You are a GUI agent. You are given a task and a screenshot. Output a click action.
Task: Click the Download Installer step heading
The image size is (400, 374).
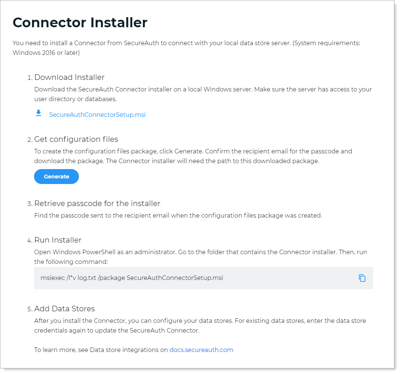pyautogui.click(x=69, y=77)
